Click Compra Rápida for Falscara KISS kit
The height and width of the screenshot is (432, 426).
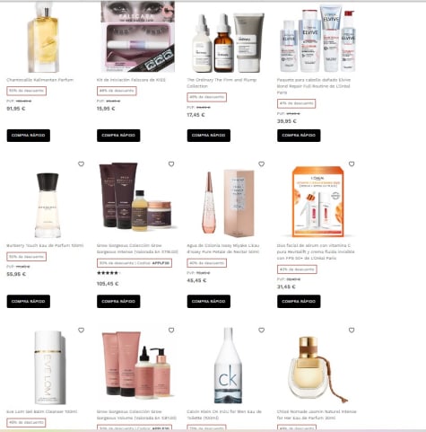(118, 136)
